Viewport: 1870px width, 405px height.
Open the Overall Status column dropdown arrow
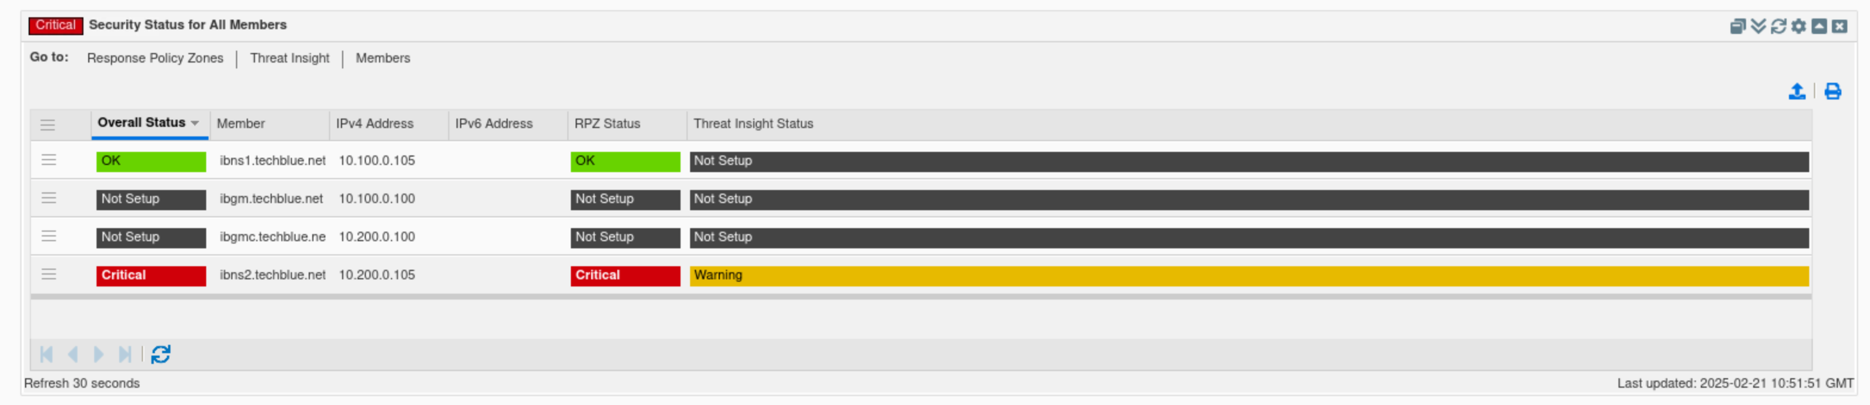[194, 123]
